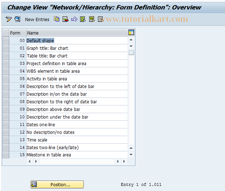Click the Select All icon
This screenshot has height=191, width=225.
pos(83,19)
